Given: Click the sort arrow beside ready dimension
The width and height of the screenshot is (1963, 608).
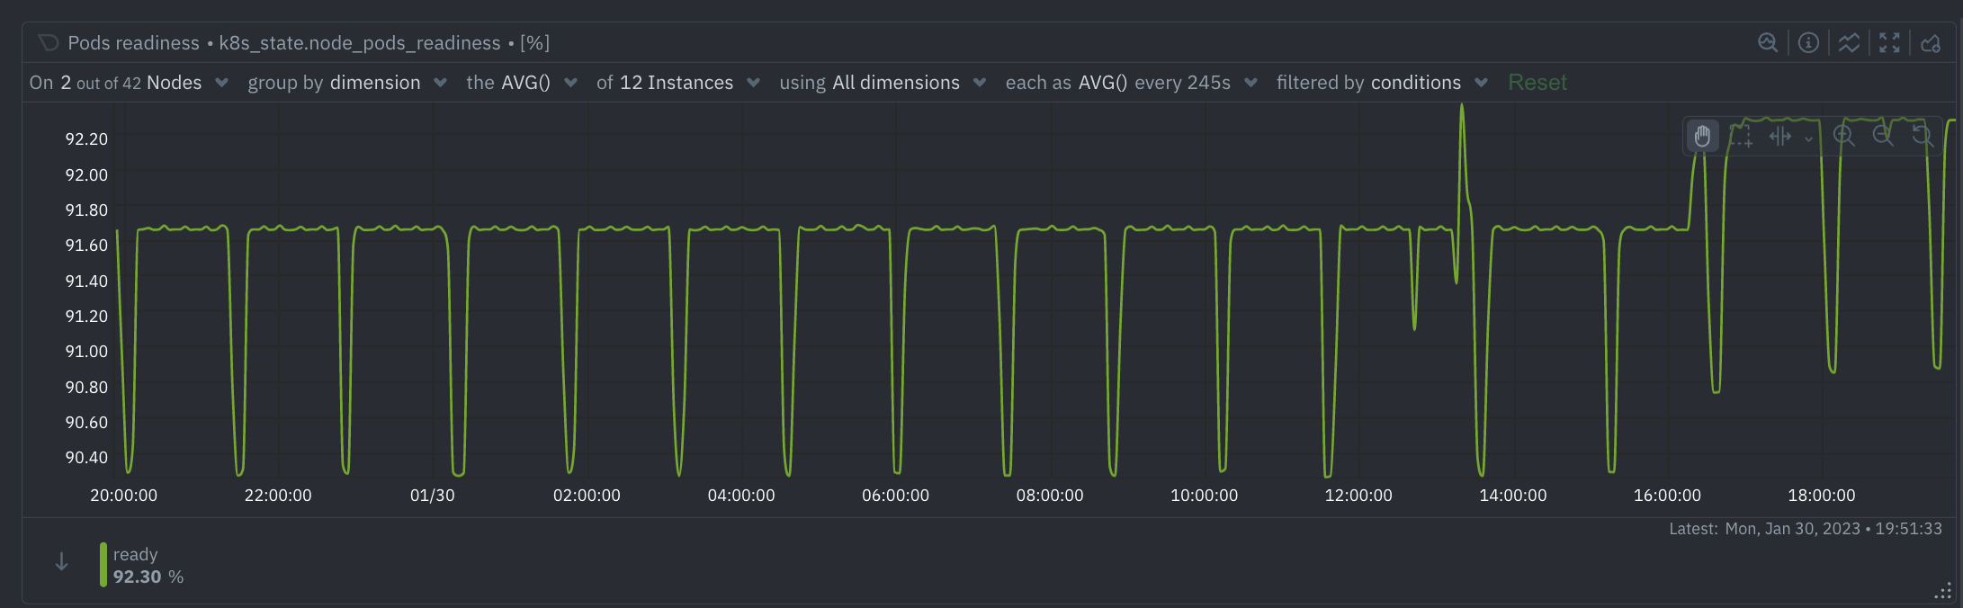Looking at the screenshot, I should point(61,562).
